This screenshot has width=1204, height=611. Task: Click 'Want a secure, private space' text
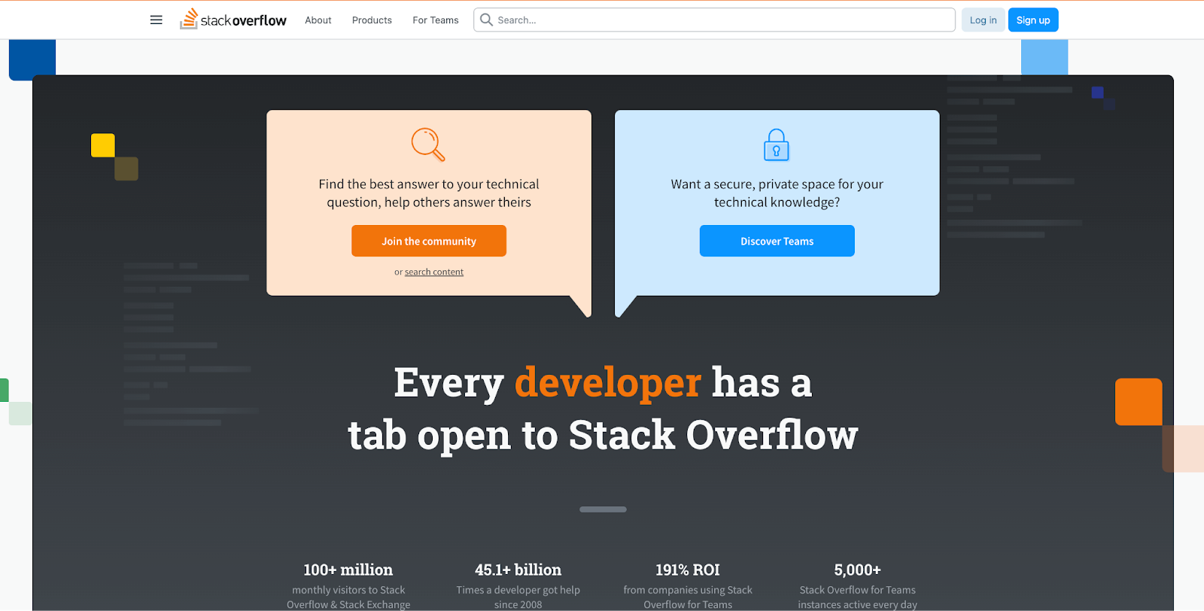pos(777,193)
